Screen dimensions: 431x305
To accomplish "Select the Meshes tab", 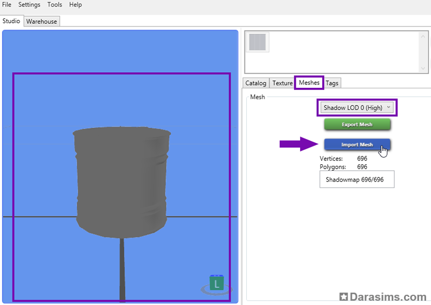I will click(x=309, y=82).
